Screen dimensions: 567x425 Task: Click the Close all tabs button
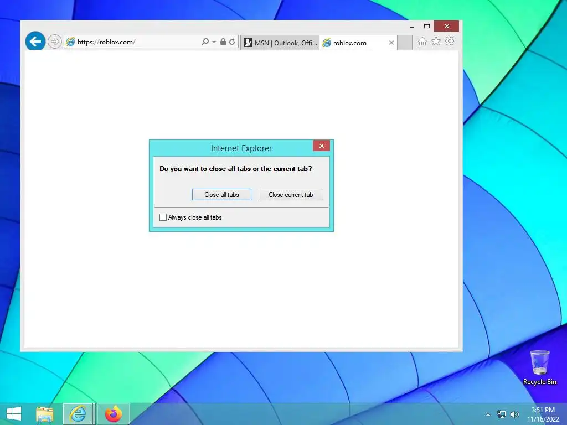222,194
